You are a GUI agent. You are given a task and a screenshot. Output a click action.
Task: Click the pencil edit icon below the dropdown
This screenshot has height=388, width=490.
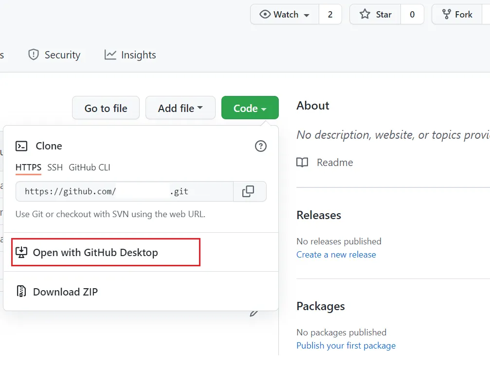click(x=254, y=314)
